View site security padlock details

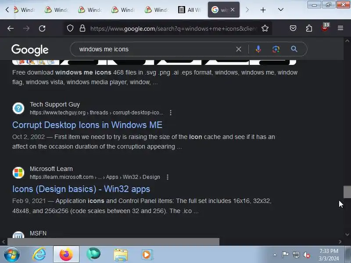82,28
